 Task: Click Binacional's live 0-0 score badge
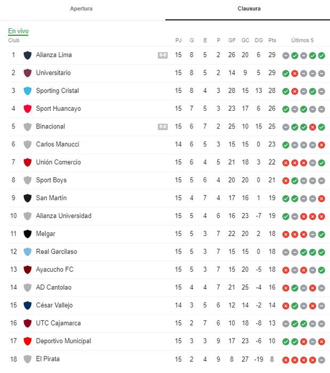tap(162, 127)
